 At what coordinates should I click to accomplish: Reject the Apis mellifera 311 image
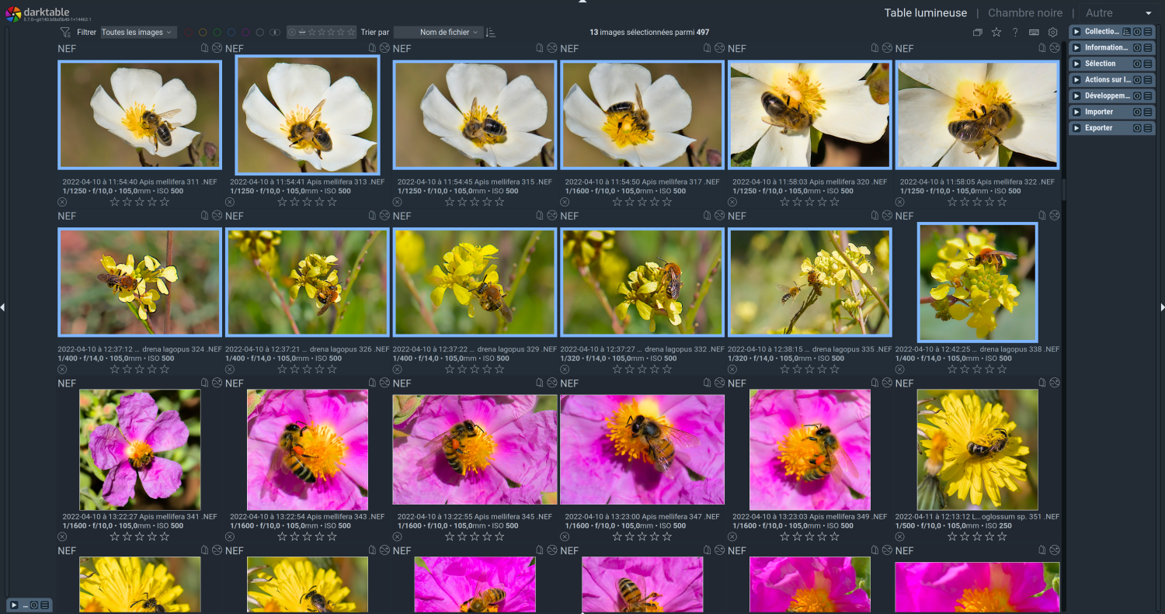point(62,202)
